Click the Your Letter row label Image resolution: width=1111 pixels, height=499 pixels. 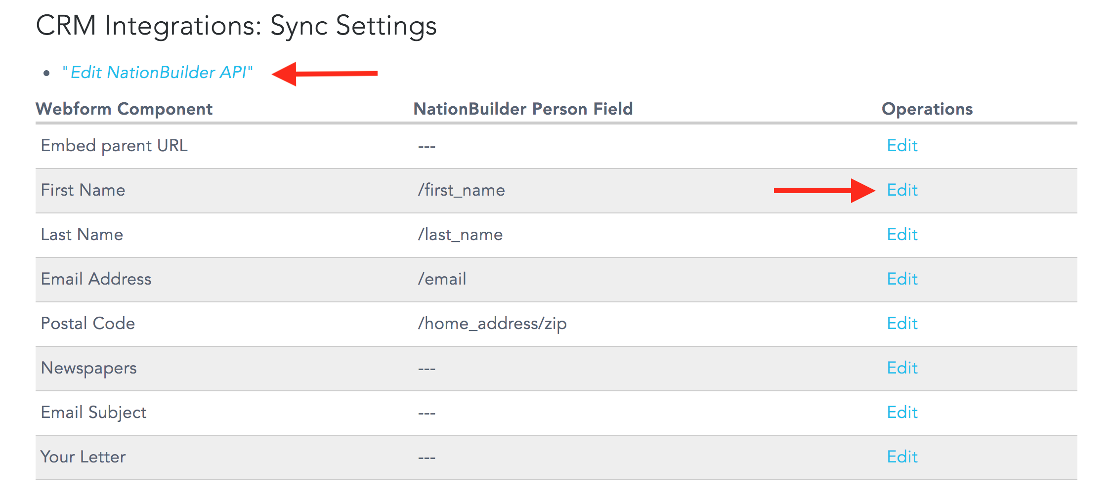[x=83, y=457]
